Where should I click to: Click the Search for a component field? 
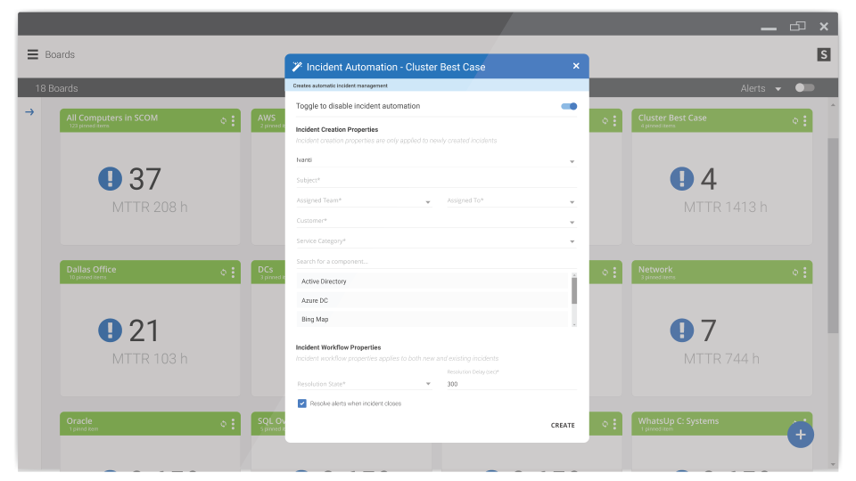click(x=436, y=262)
